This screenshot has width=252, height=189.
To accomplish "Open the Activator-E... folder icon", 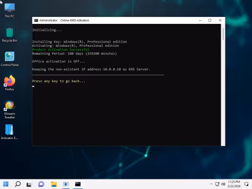I will pyautogui.click(x=10, y=132).
